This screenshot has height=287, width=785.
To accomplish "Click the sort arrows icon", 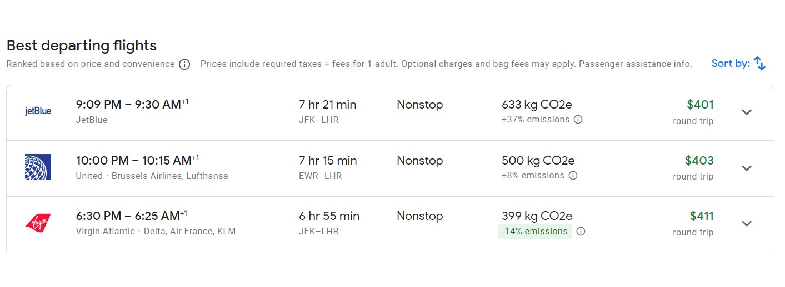I will tap(759, 64).
